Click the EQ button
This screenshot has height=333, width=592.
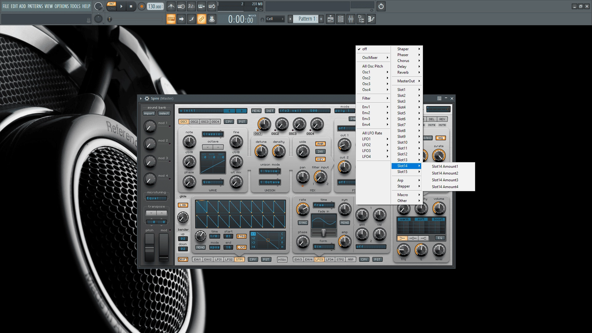coord(440,238)
